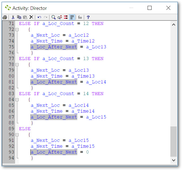Click line number 94 in gutter
Screen dimensions: 182x170
point(11,158)
